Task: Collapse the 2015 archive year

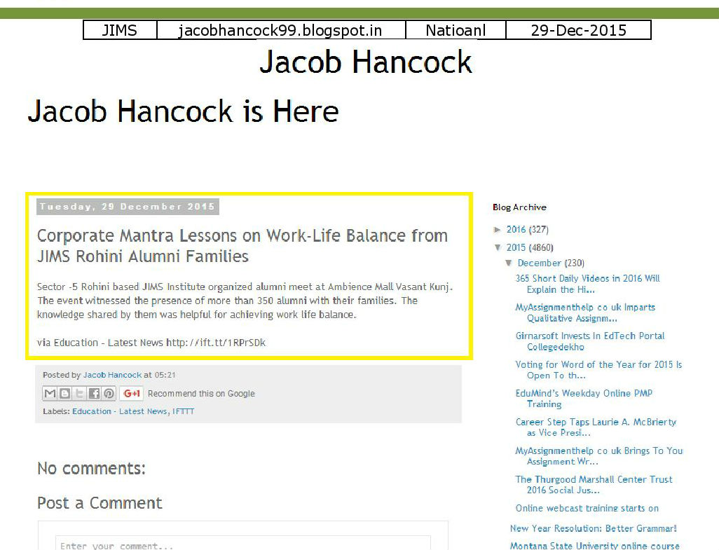Action: 498,247
